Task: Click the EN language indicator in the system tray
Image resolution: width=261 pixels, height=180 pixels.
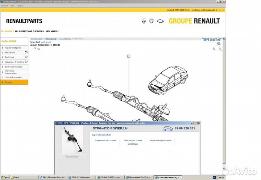Action: click(214, 177)
